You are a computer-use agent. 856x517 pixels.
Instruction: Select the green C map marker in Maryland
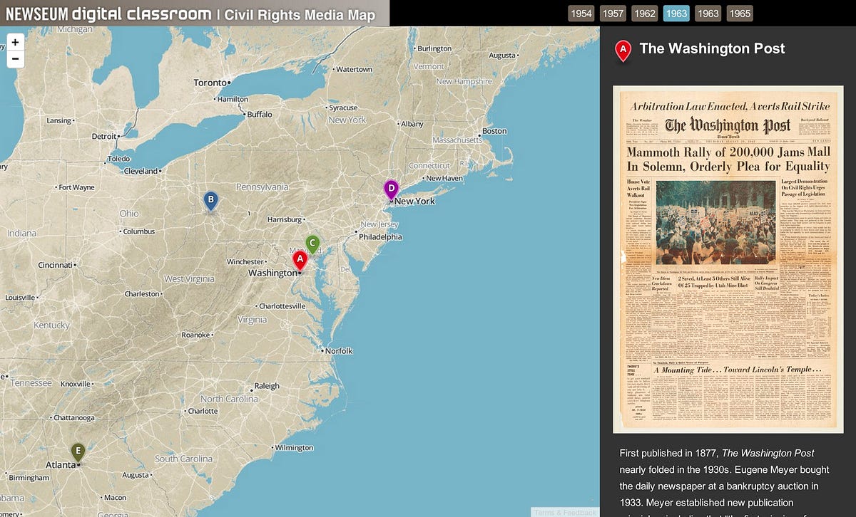coord(312,245)
